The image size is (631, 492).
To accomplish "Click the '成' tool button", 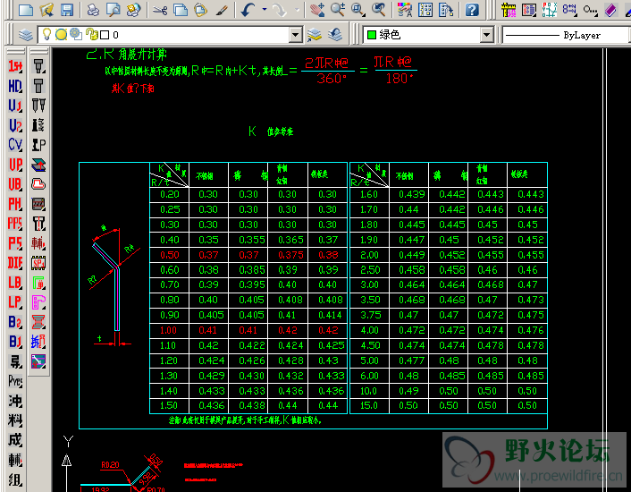I will (15, 440).
